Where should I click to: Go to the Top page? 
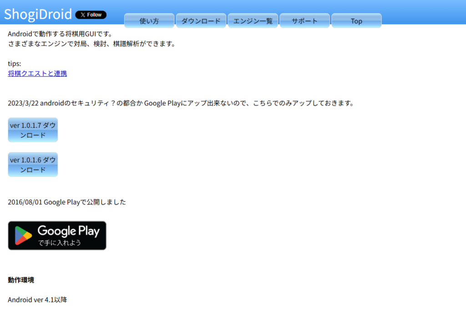click(x=356, y=21)
